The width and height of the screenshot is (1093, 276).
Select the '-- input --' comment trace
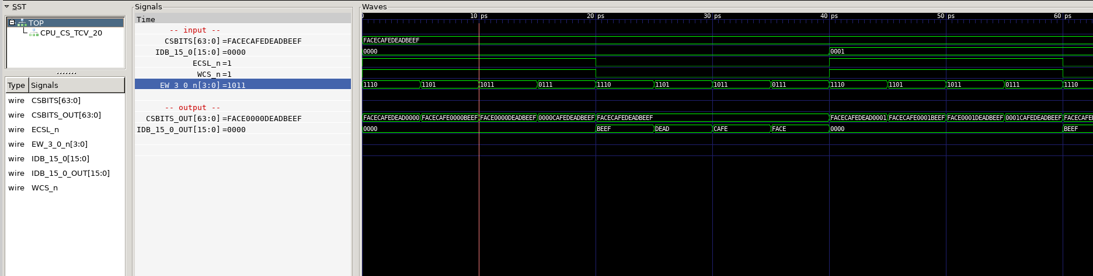pyautogui.click(x=195, y=30)
